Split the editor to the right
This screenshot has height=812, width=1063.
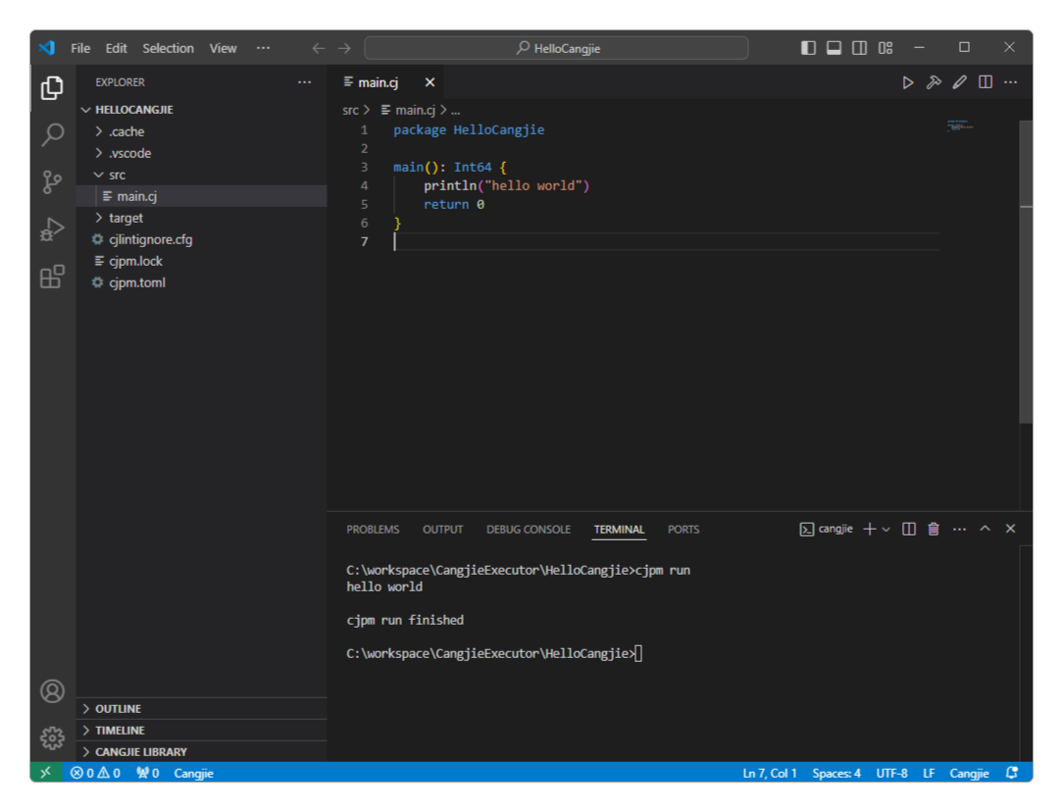coord(985,82)
